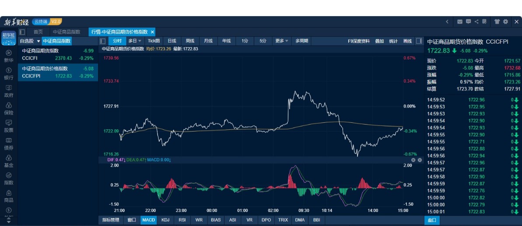Select the VR indicator

[x=249, y=220]
